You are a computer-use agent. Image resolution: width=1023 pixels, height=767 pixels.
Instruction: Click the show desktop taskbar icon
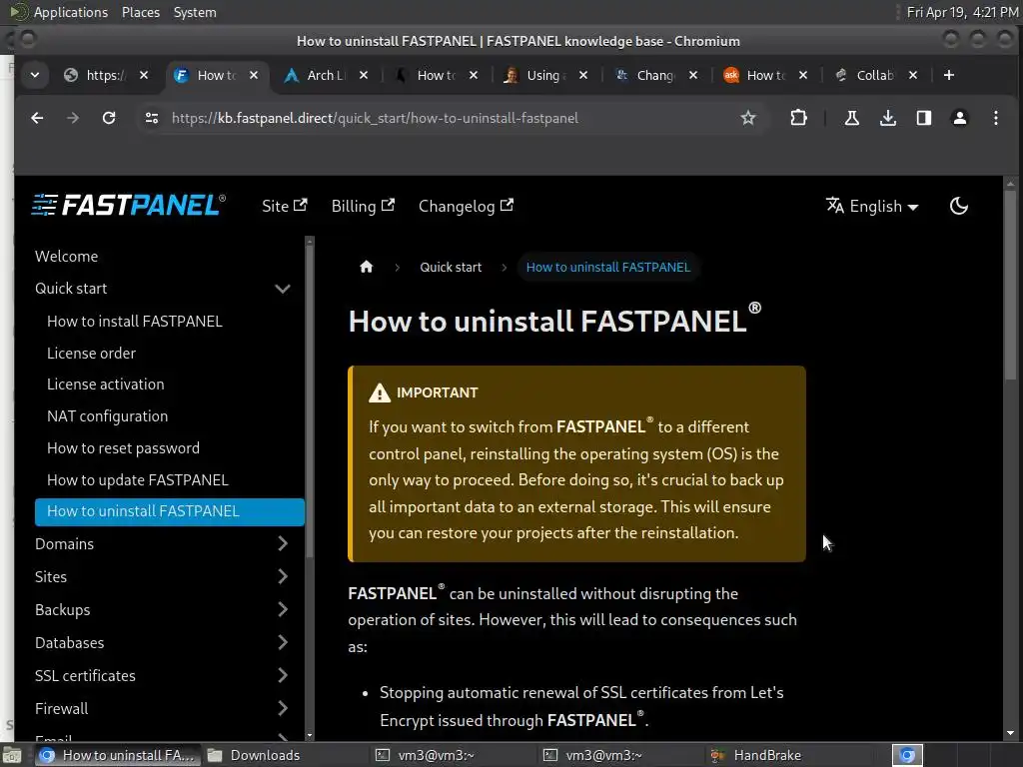(x=12, y=755)
